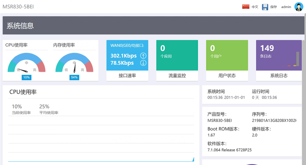This screenshot has height=165, width=306.
Task: Click the admin user avatar icon
Action: click(x=299, y=7)
